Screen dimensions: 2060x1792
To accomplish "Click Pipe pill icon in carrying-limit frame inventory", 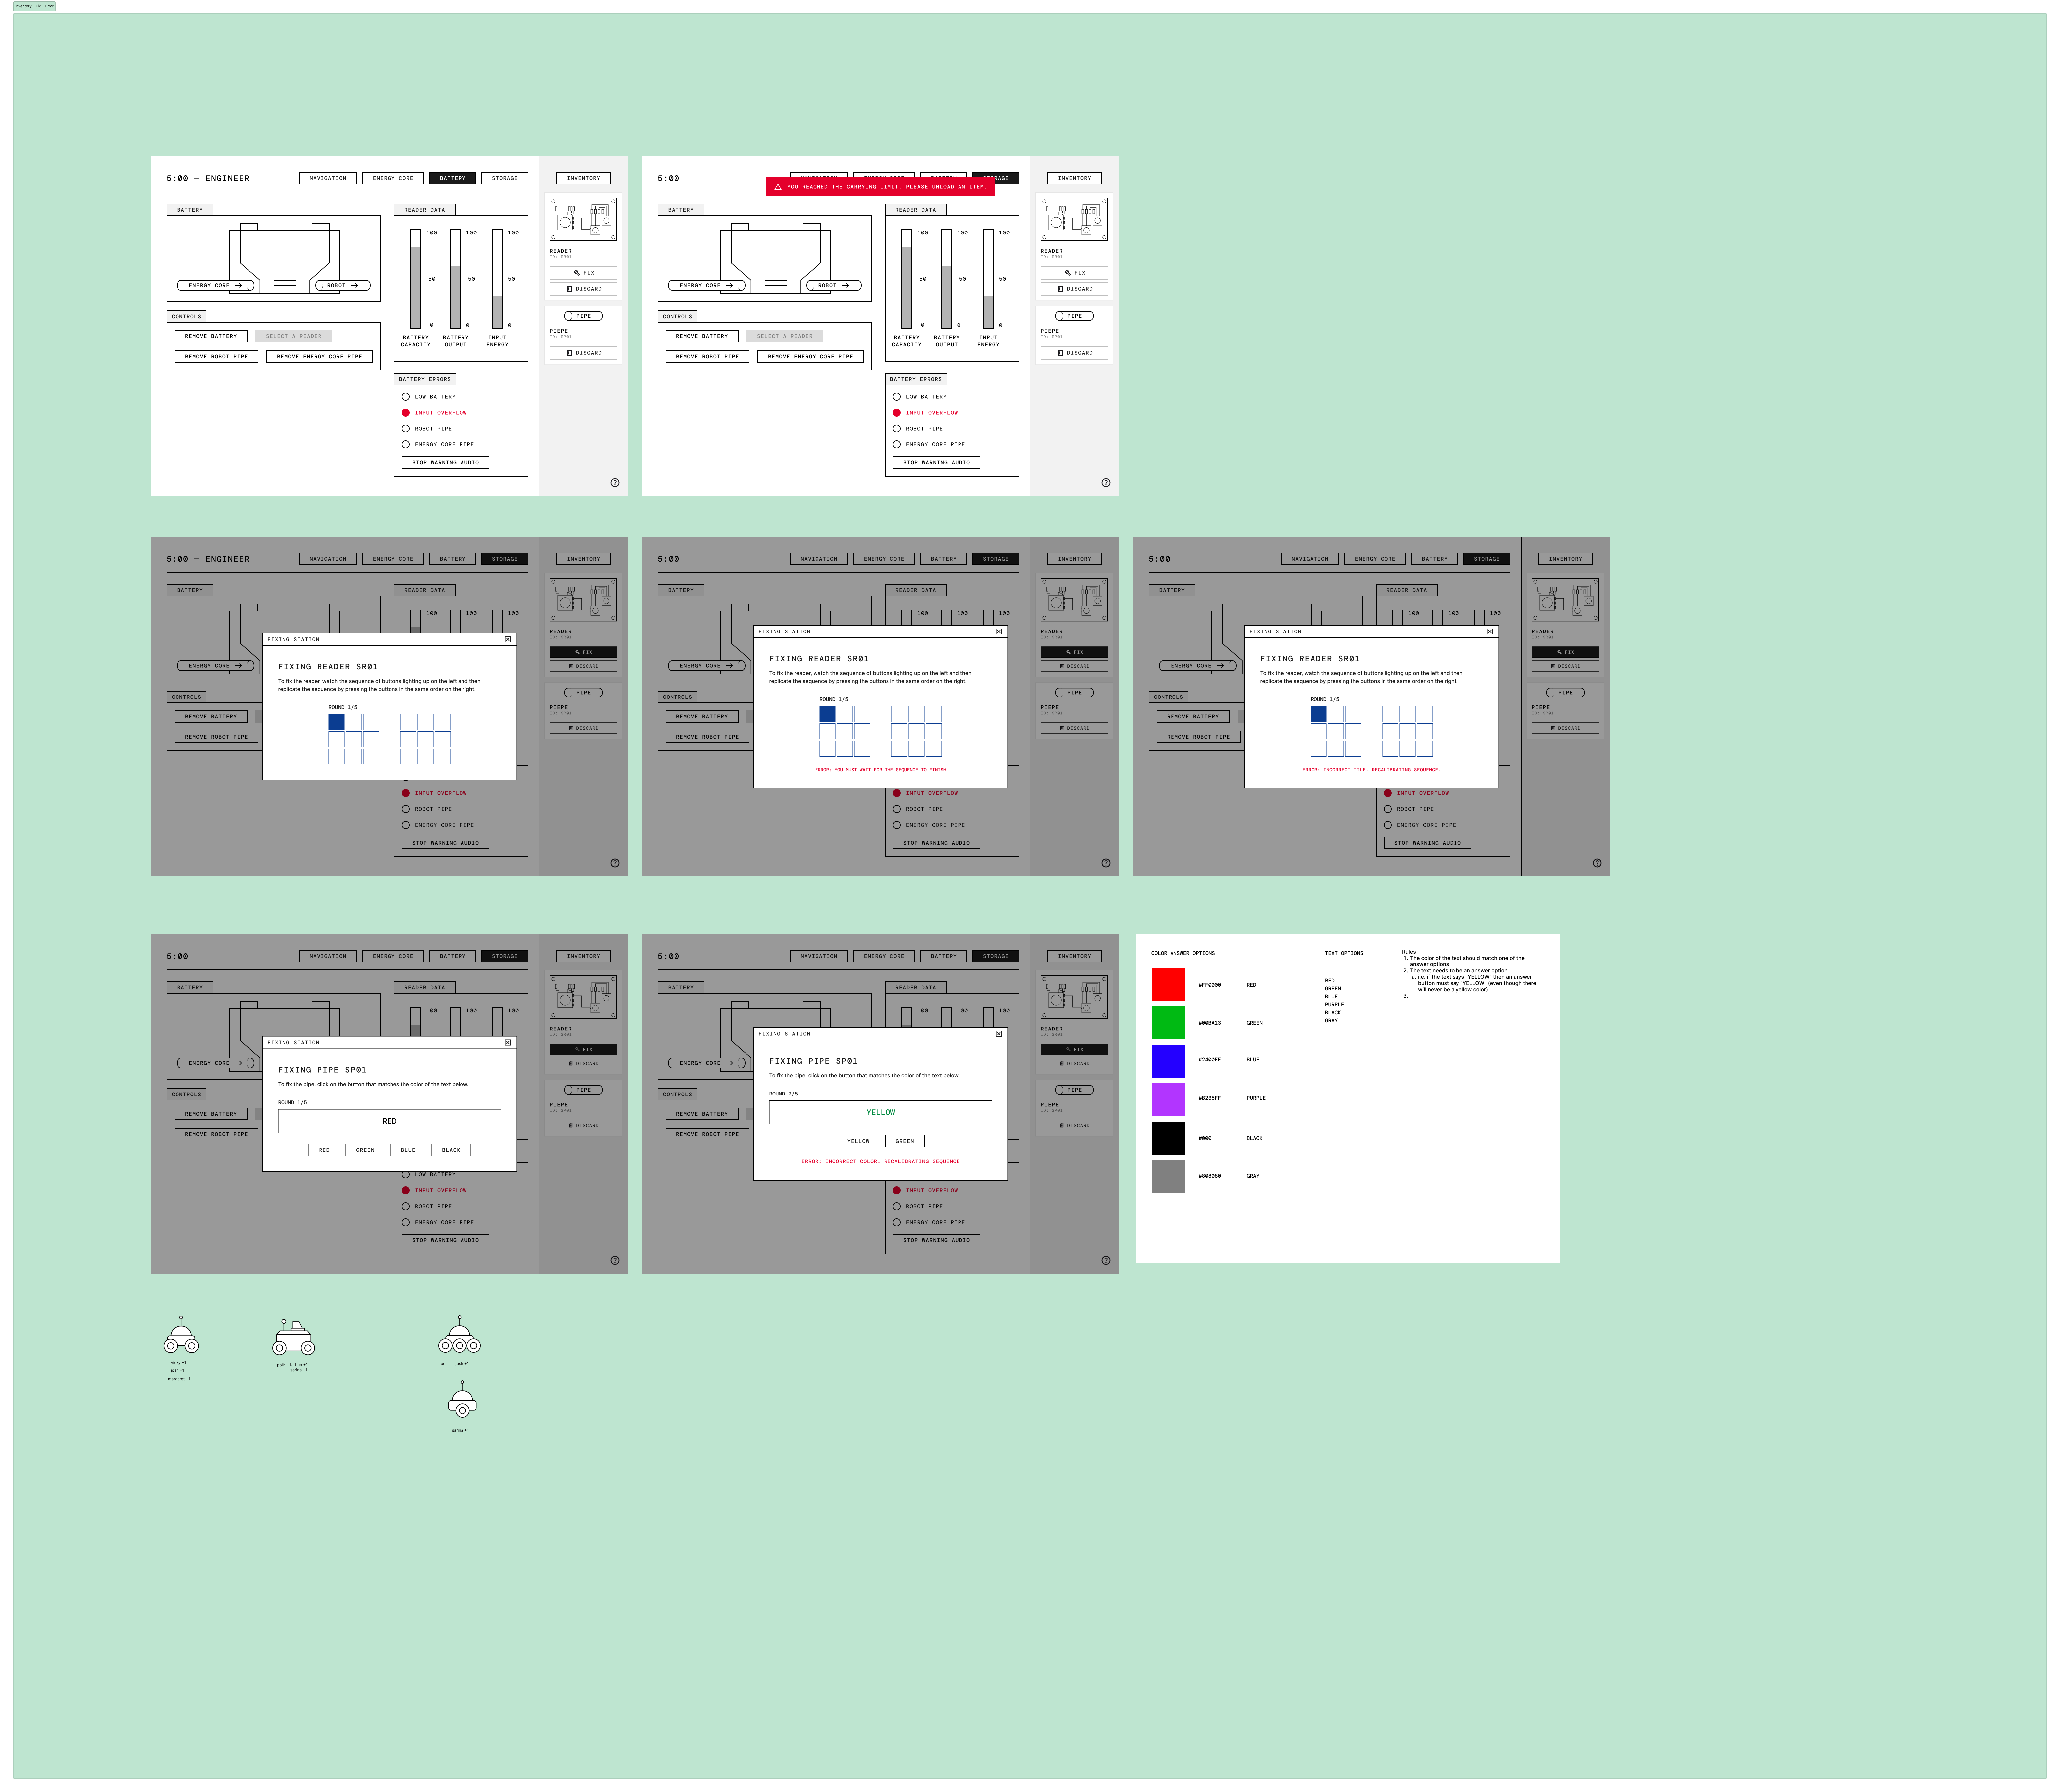I will [1075, 316].
